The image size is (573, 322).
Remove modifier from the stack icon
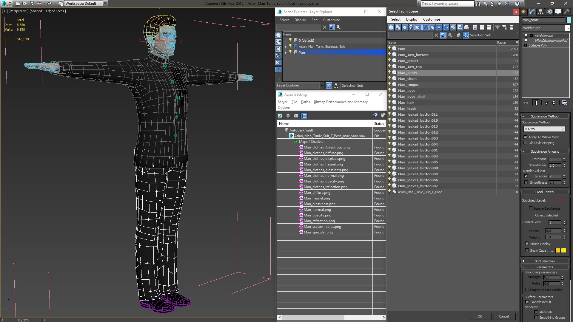point(554,103)
